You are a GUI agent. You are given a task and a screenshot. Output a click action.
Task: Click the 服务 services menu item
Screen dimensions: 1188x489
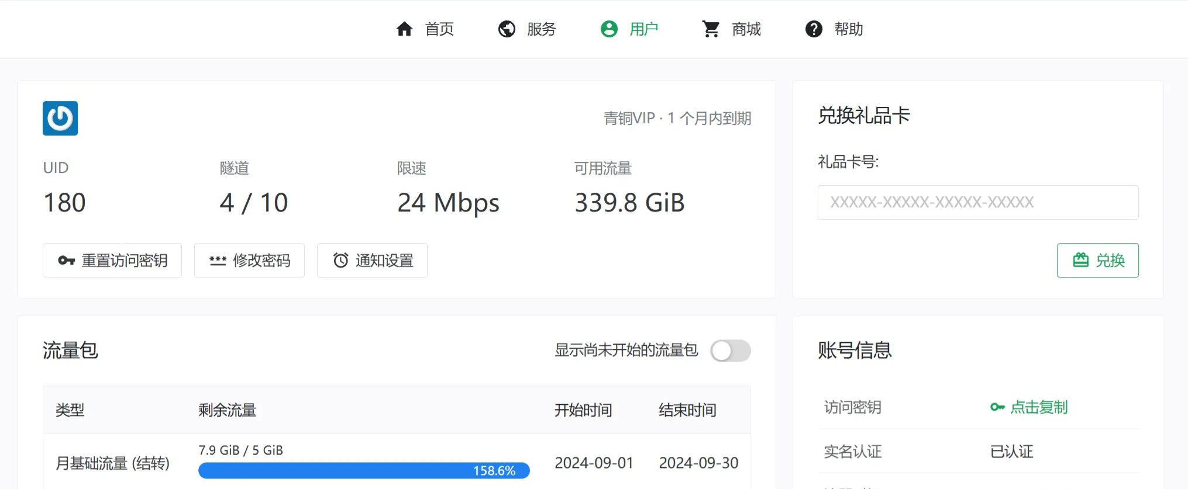(x=541, y=29)
